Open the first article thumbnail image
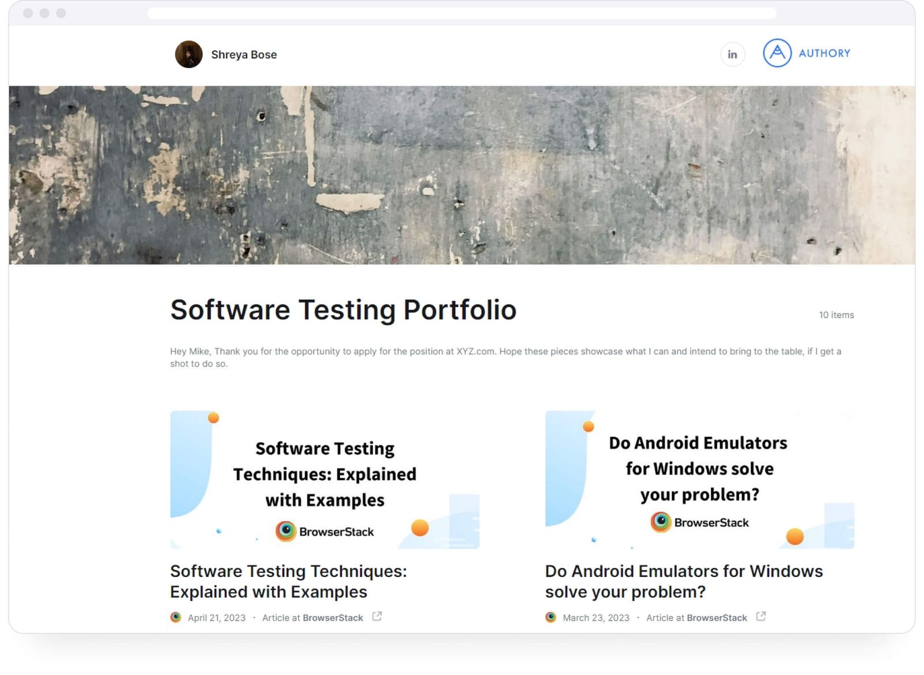Image resolution: width=924 pixels, height=675 pixels. pyautogui.click(x=324, y=479)
